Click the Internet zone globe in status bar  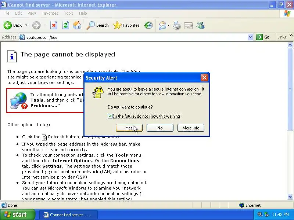tap(241, 205)
